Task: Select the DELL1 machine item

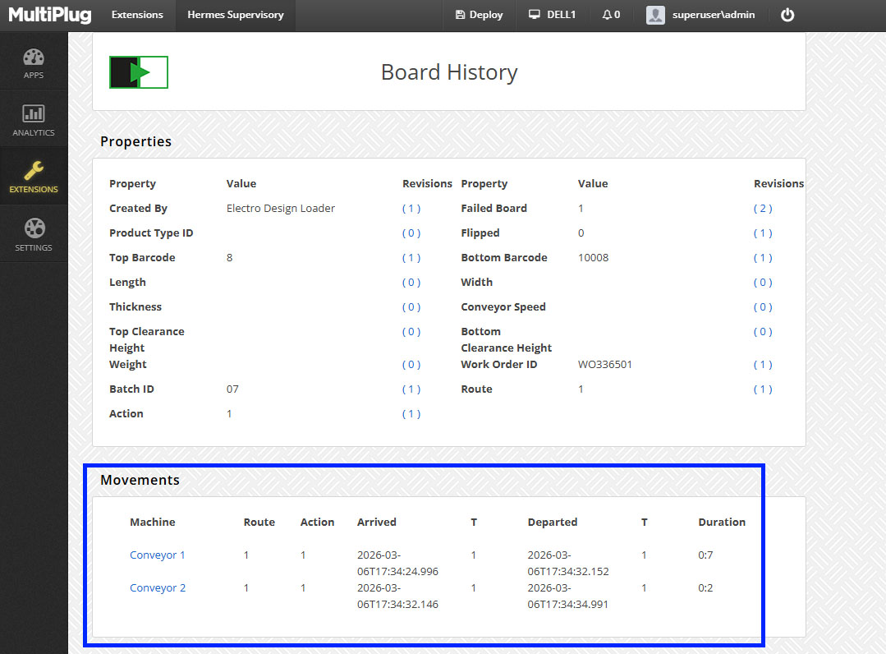Action: [x=552, y=15]
